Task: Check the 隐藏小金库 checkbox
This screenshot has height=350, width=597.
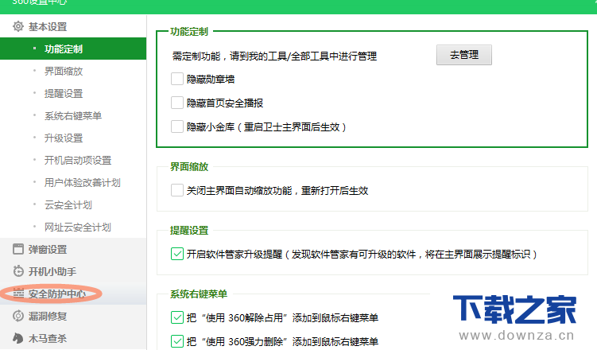Action: pos(177,126)
